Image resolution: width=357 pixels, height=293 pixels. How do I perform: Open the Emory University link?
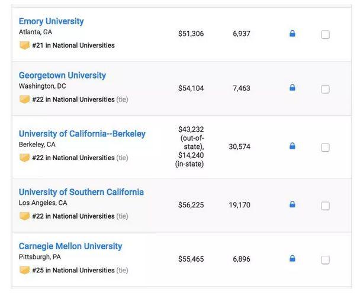pyautogui.click(x=51, y=21)
